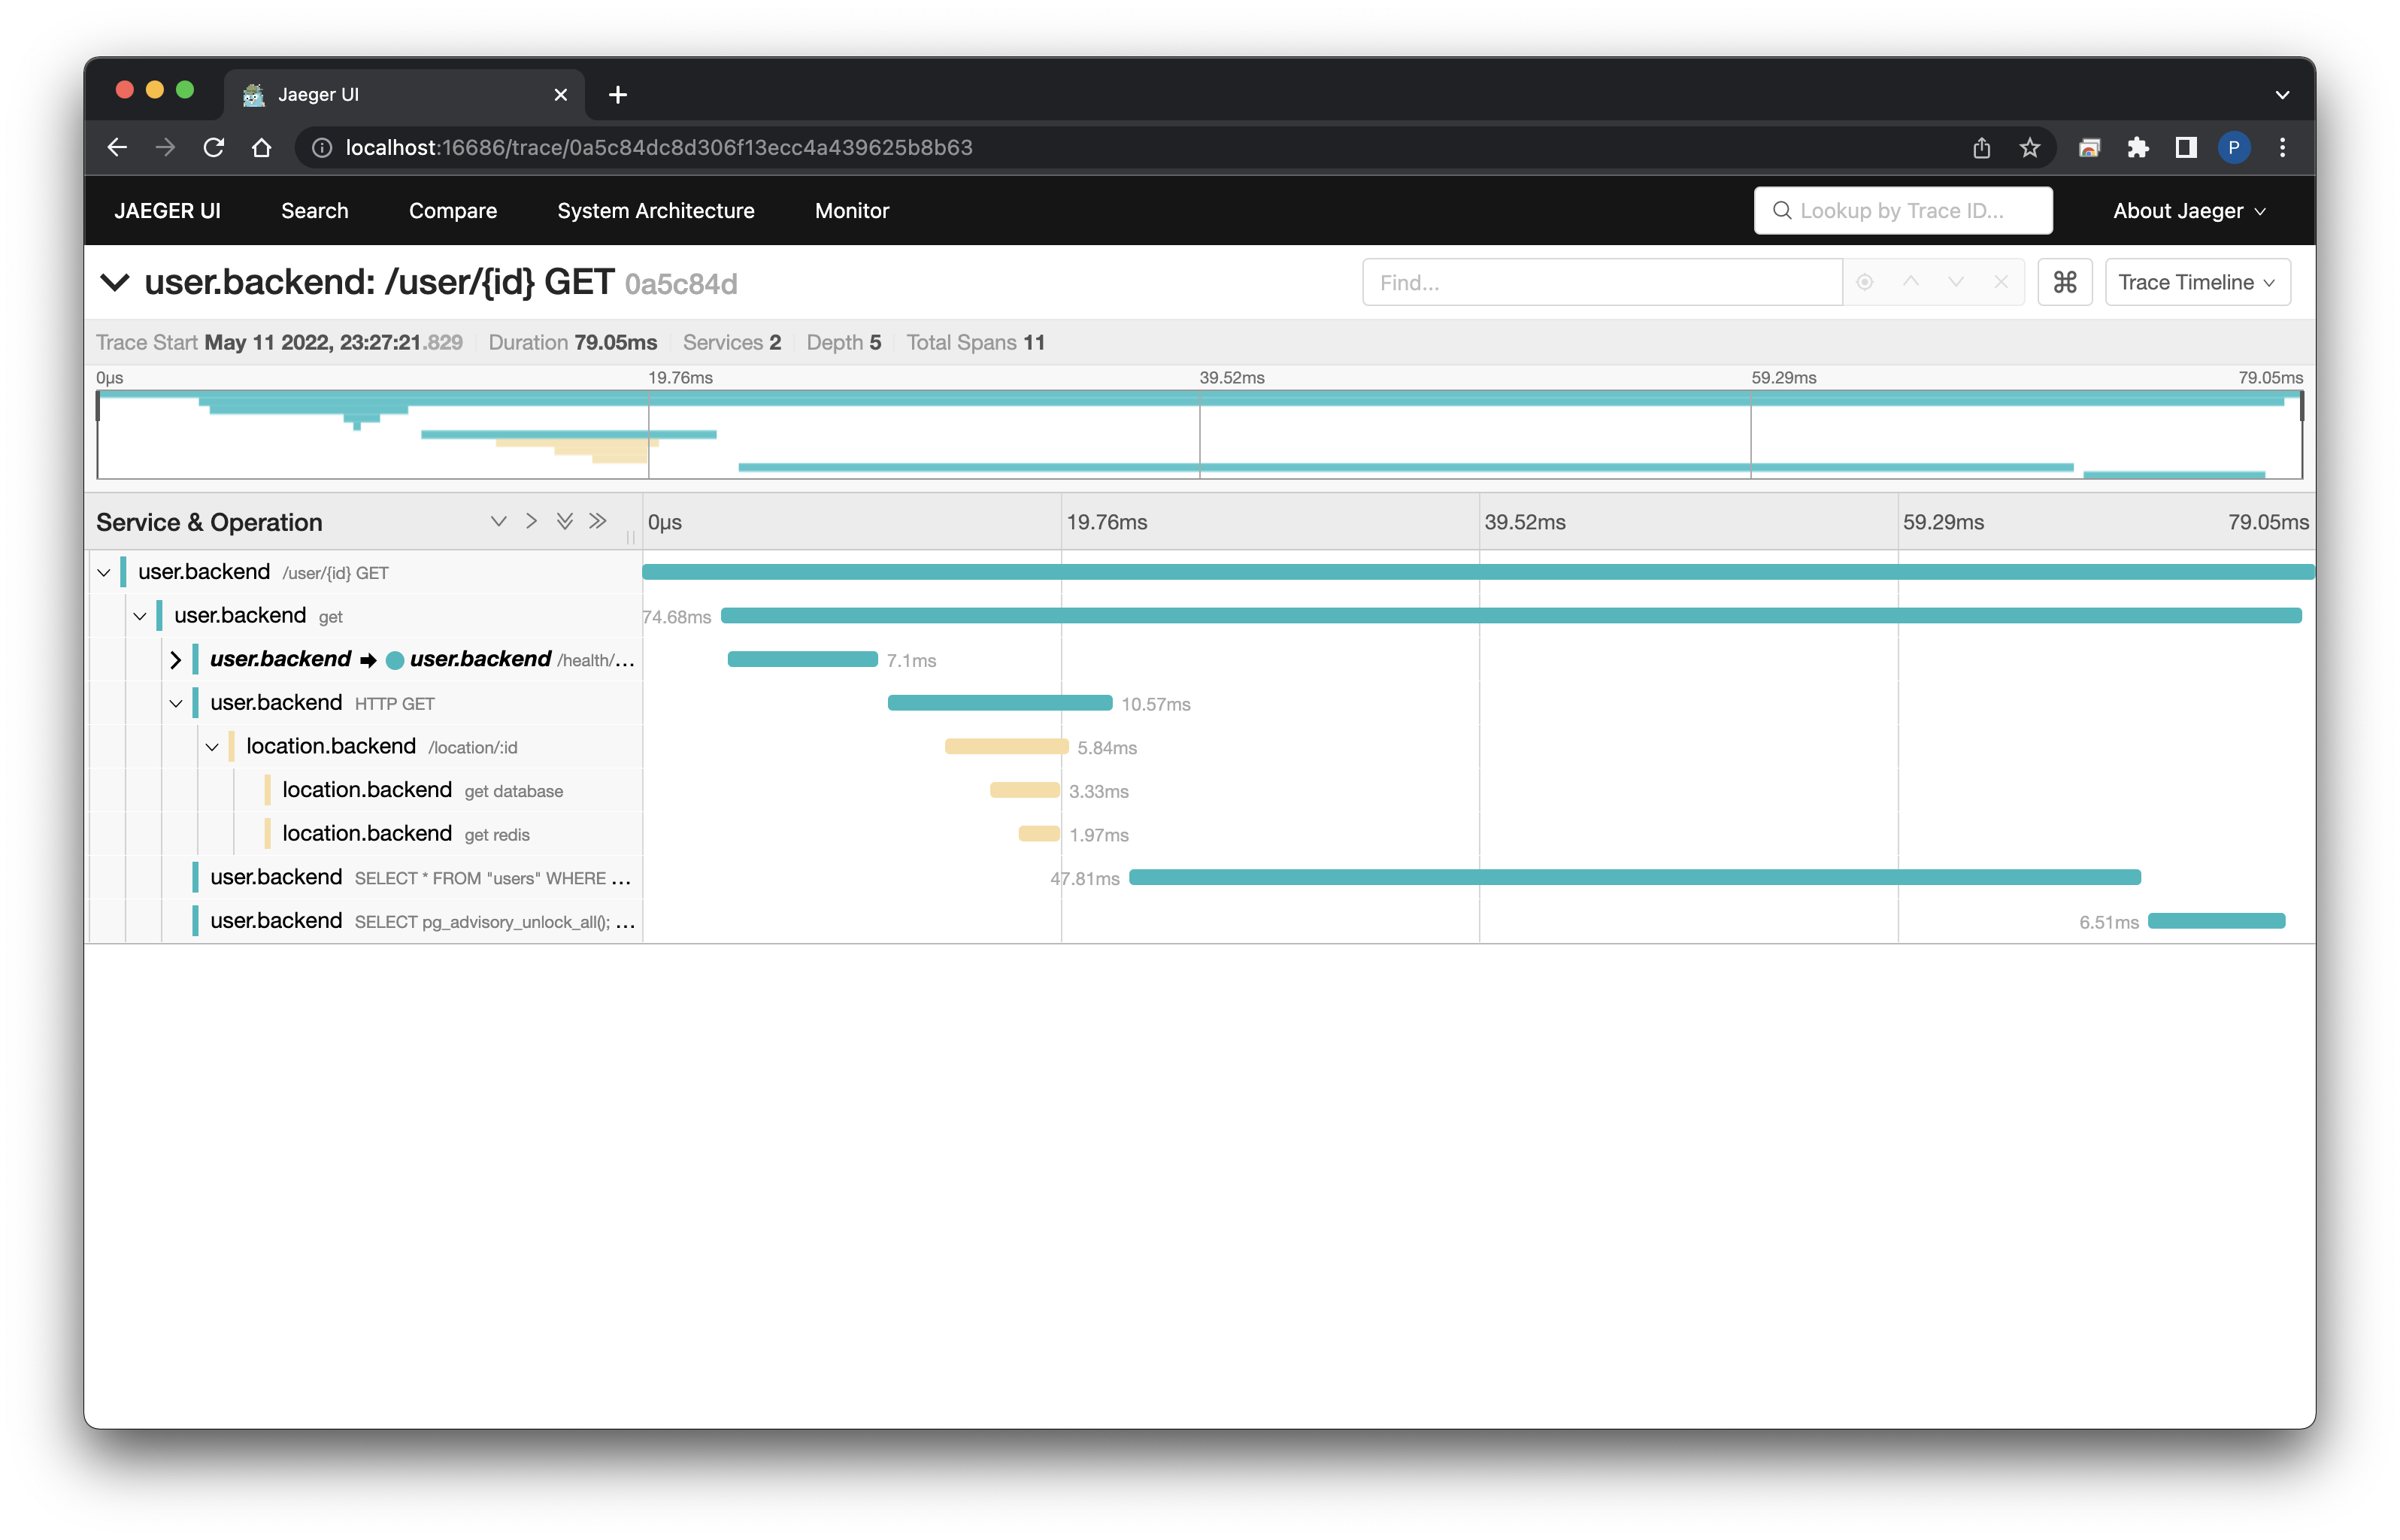Collapse the location.backend /location/:id span

[212, 747]
